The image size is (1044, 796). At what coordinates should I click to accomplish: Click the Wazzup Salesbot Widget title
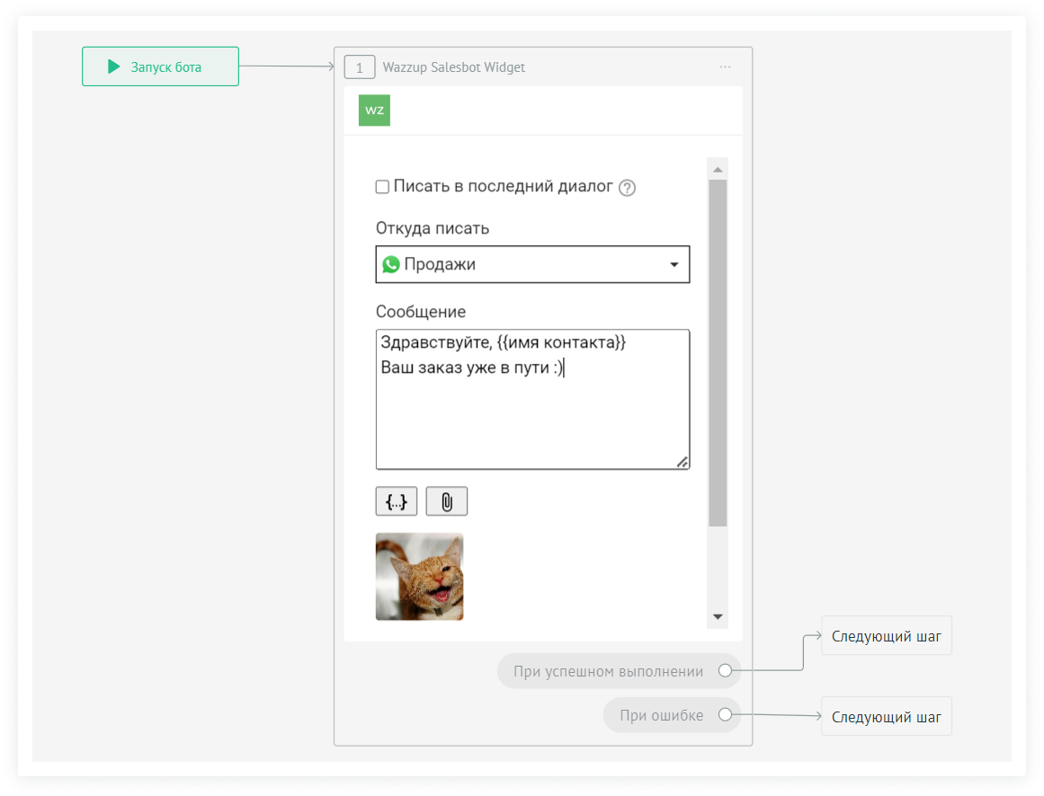(453, 67)
